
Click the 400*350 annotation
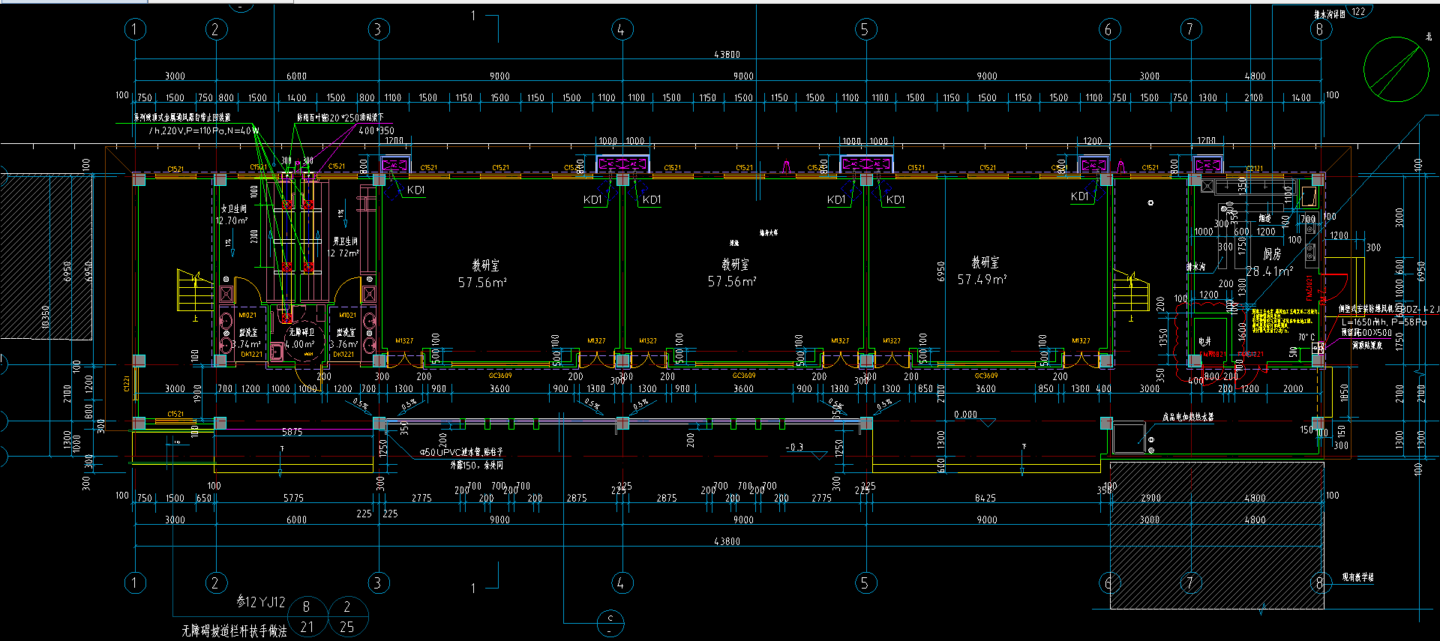pos(376,130)
